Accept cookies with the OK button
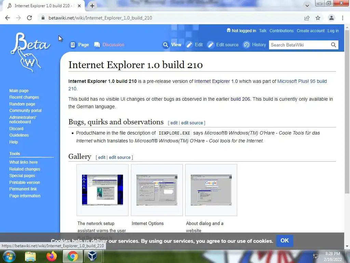The width and height of the screenshot is (350, 263). coord(285,241)
